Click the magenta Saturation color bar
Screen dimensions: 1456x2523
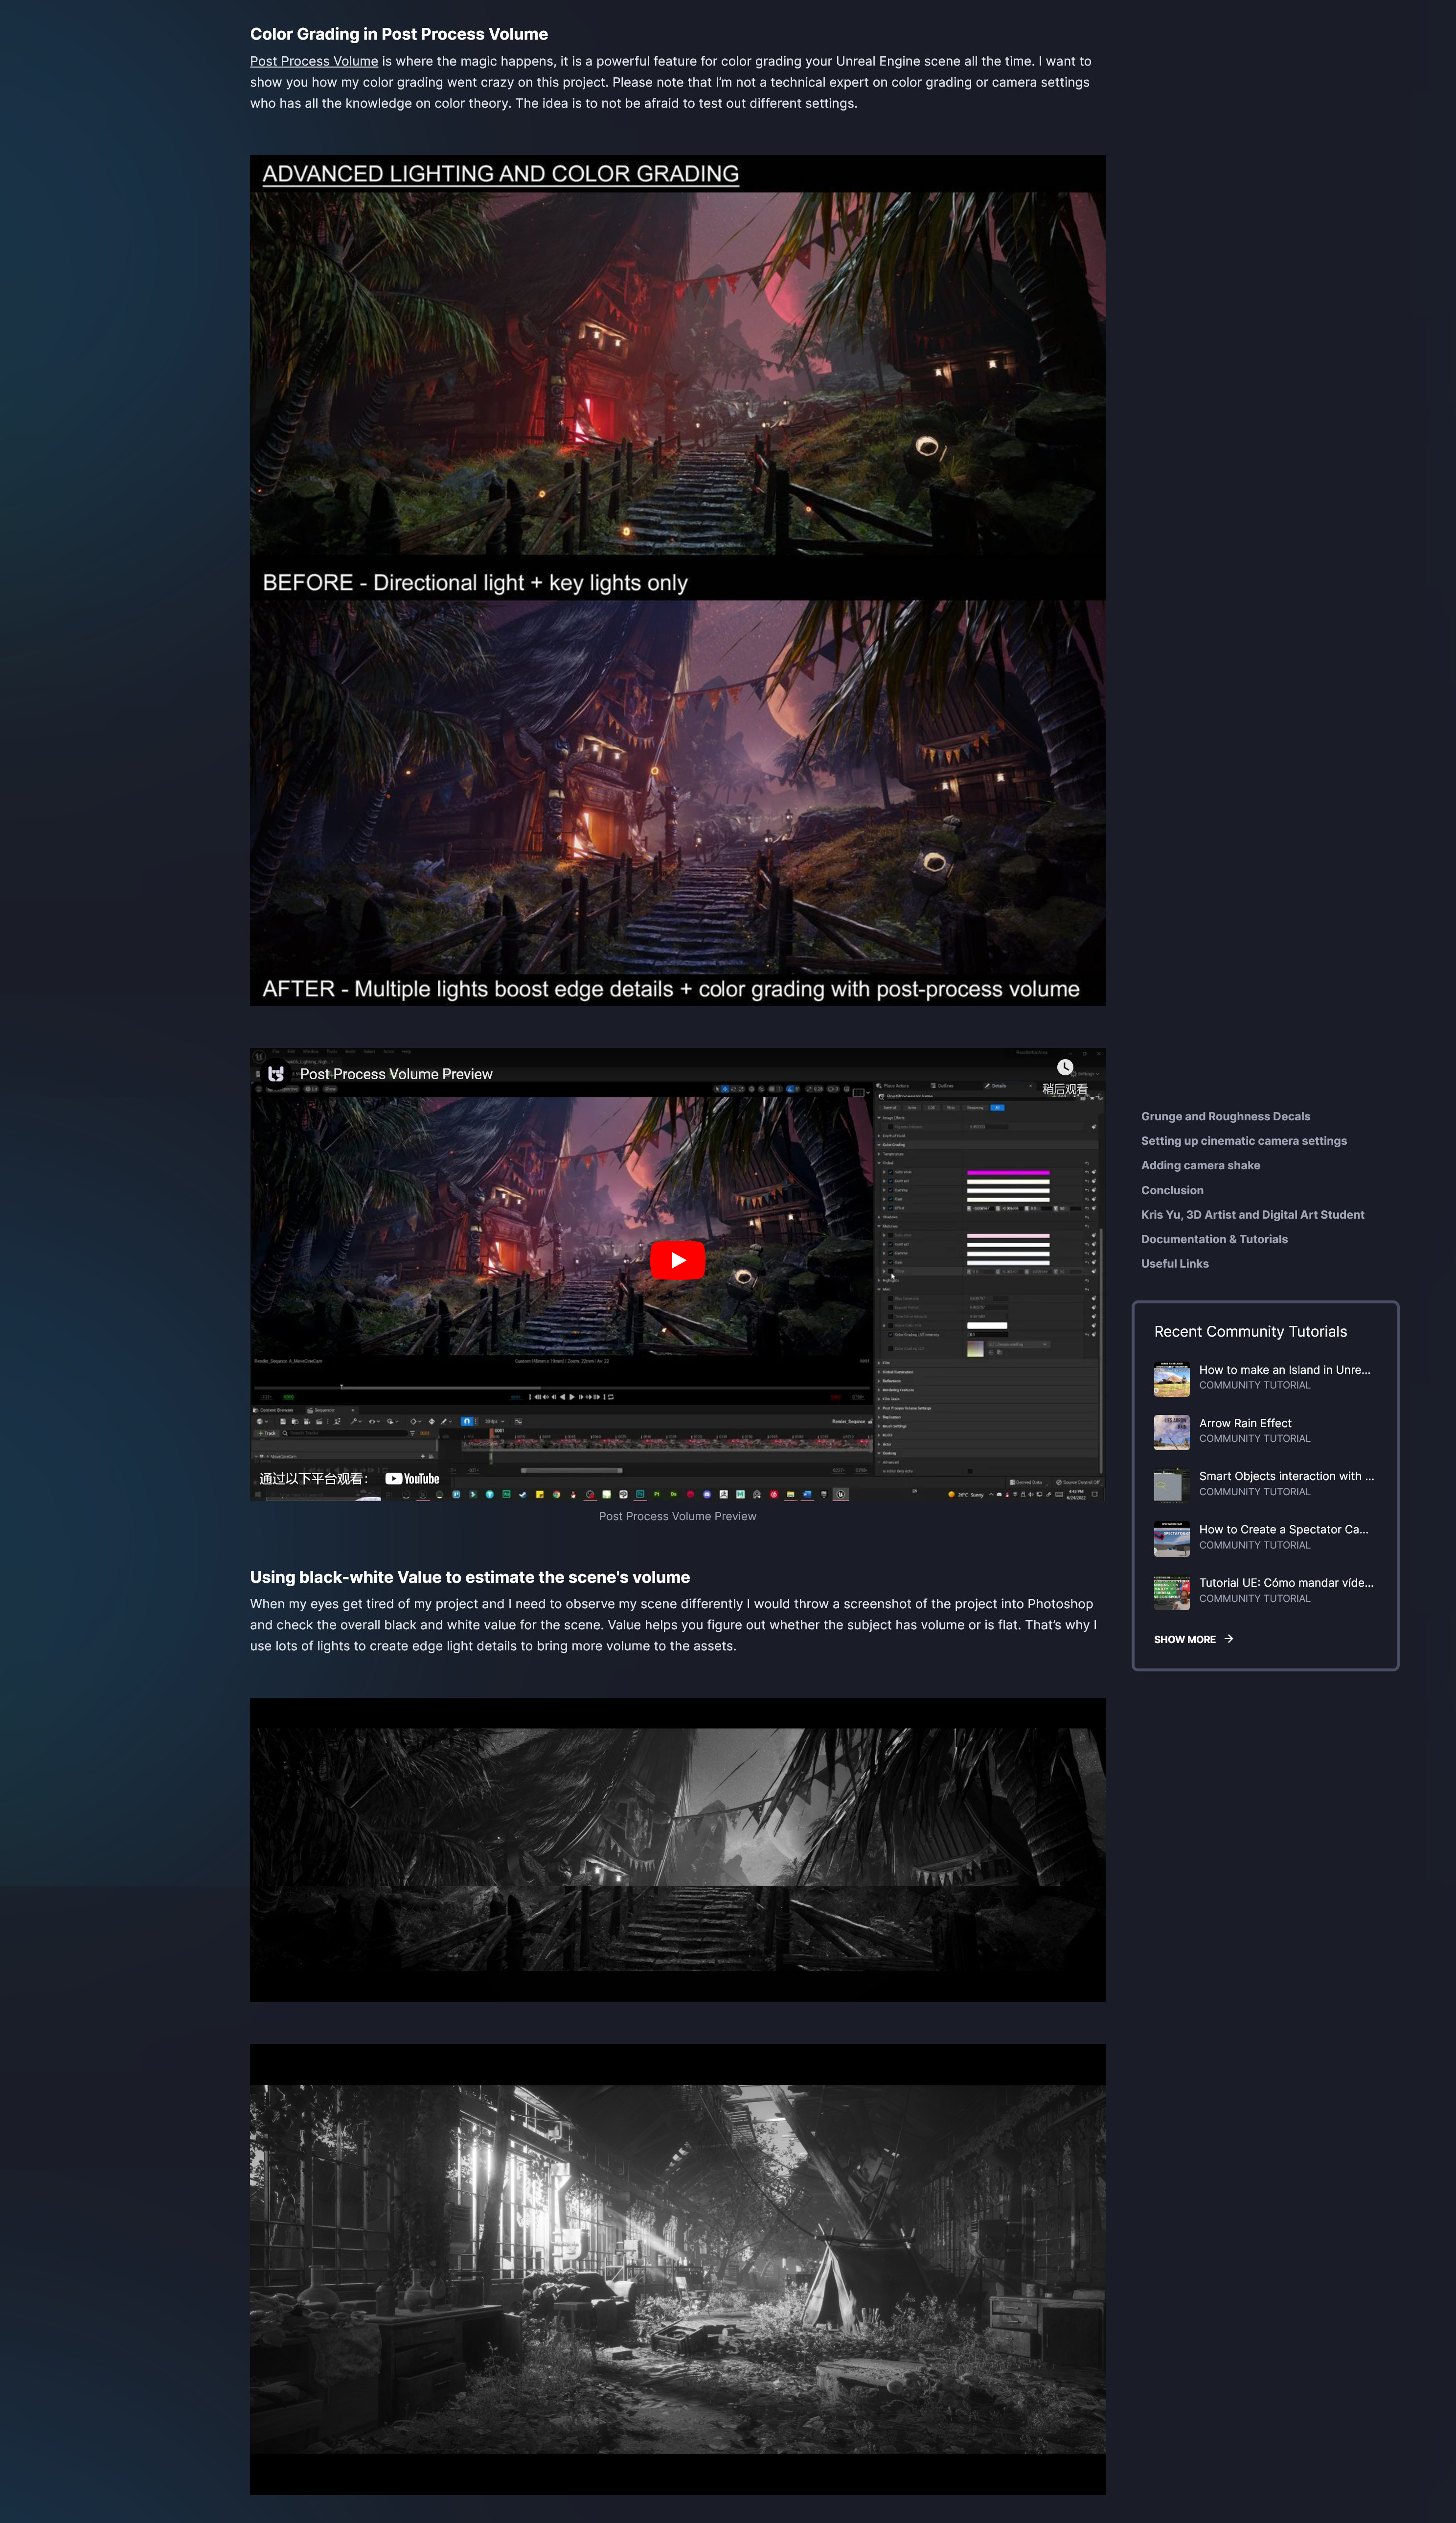(1008, 1173)
